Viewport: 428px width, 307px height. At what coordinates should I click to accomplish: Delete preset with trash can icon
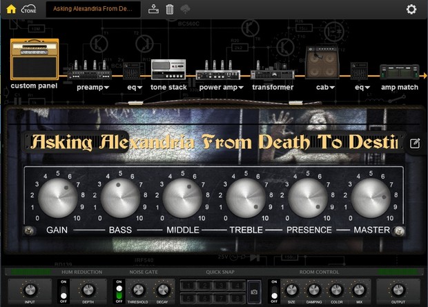[x=170, y=9]
